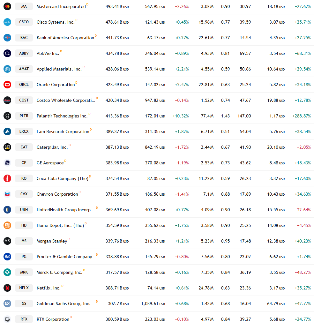Click the RTX Corporation logo icon
This screenshot has height=323, width=314.
point(7,319)
